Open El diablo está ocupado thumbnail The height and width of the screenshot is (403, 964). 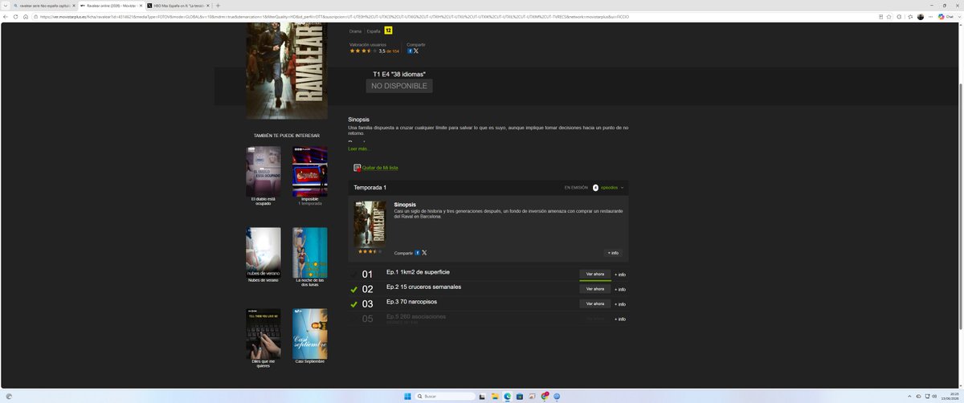click(263, 172)
